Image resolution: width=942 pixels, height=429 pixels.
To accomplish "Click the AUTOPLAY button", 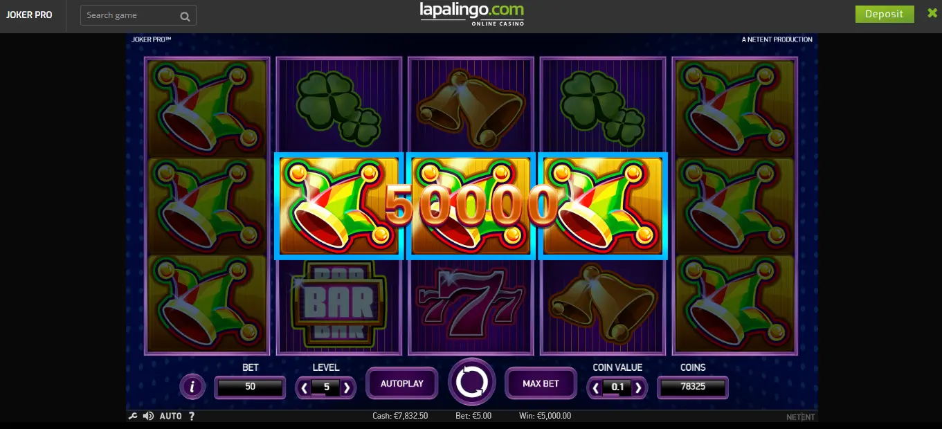I will tap(402, 383).
